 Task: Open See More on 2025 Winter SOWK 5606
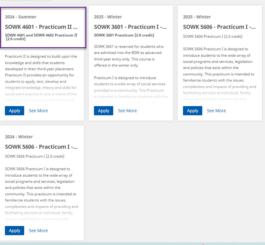pyautogui.click(x=216, y=111)
